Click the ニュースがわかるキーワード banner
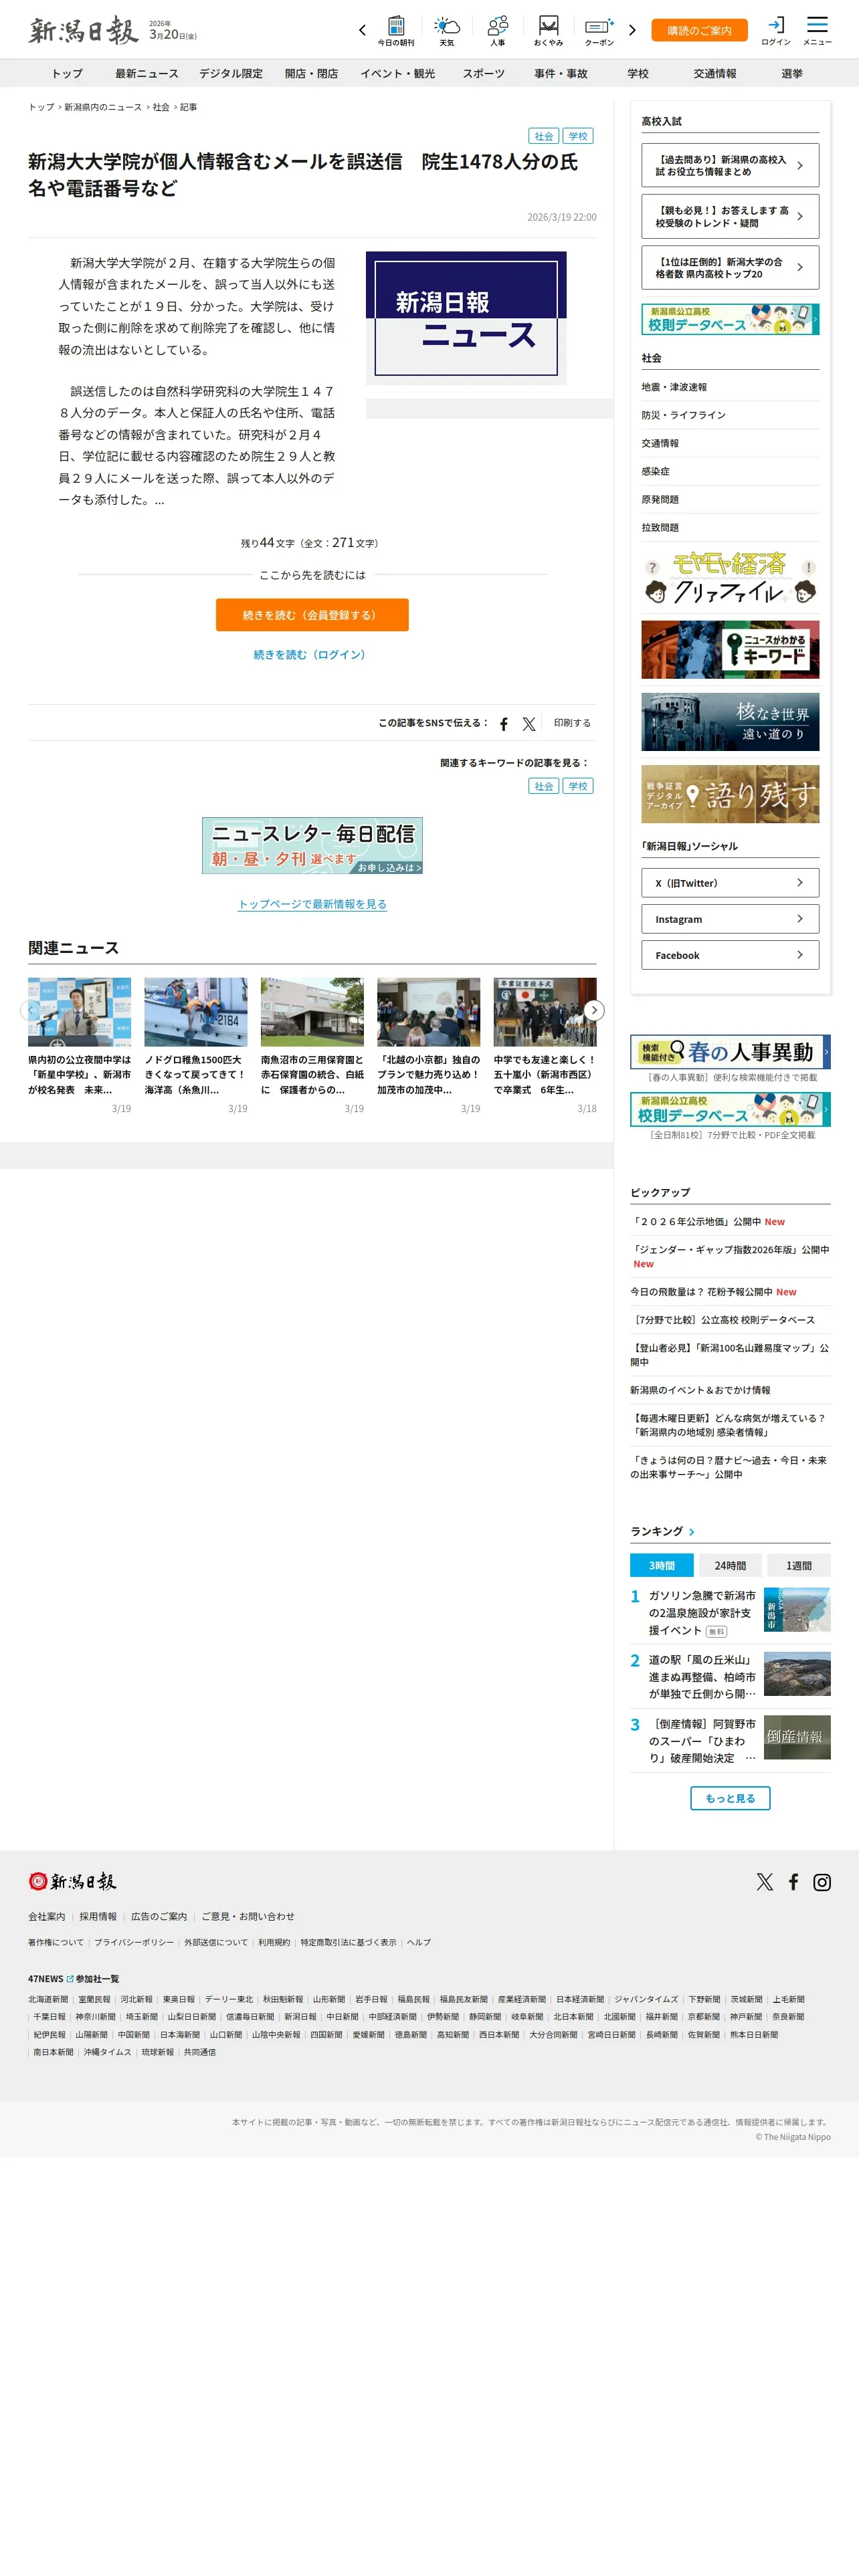This screenshot has width=859, height=2576. [730, 649]
